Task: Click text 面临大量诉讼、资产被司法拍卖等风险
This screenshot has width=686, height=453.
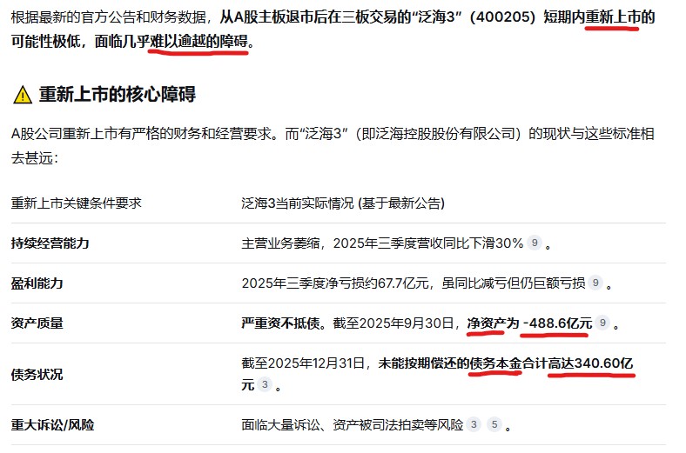Action: (353, 424)
